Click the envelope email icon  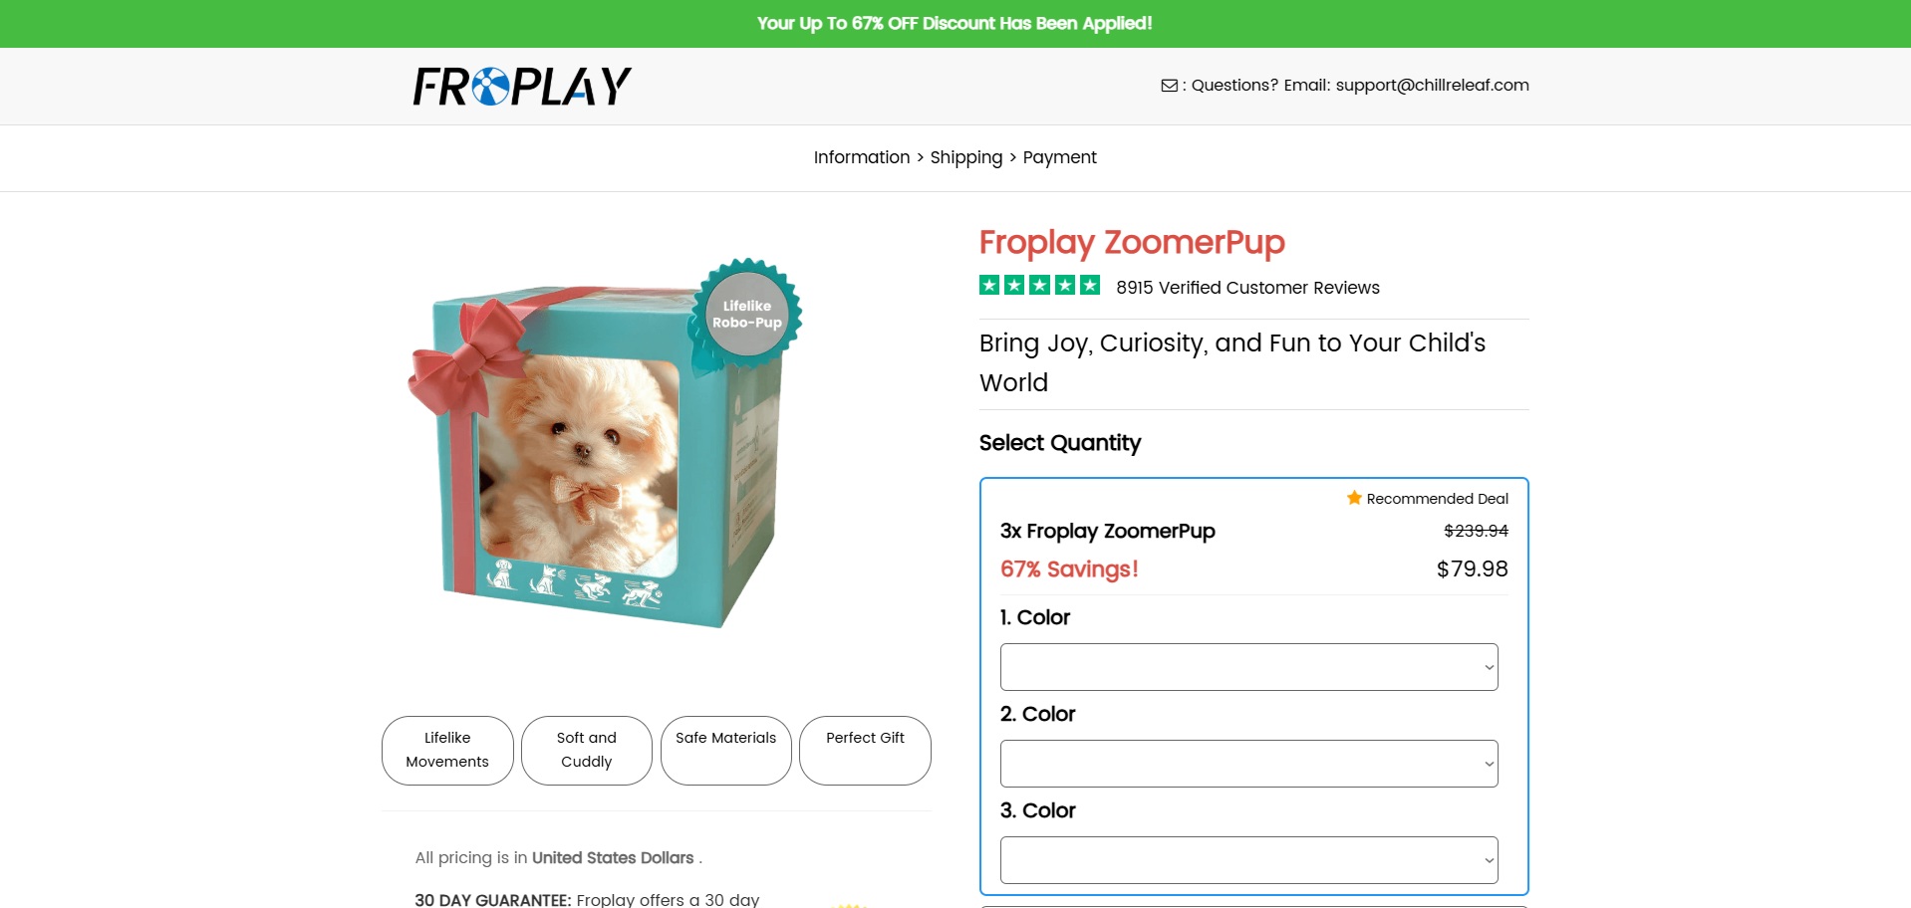point(1169,86)
